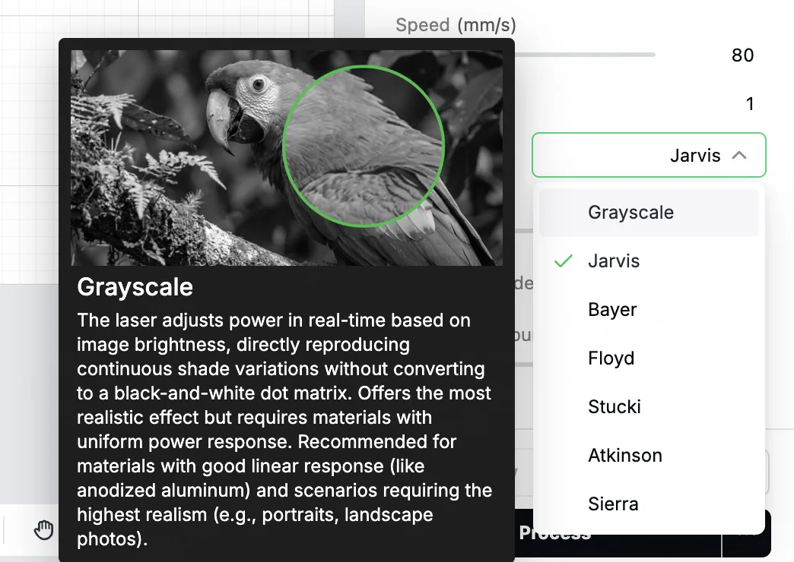The height and width of the screenshot is (562, 794).
Task: Click the green magnifier circle on parrot
Action: [363, 146]
